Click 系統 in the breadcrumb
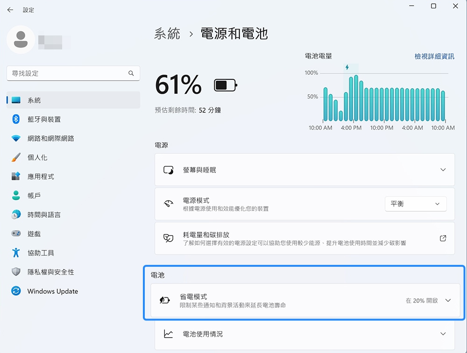Image resolution: width=467 pixels, height=353 pixels. (x=167, y=33)
